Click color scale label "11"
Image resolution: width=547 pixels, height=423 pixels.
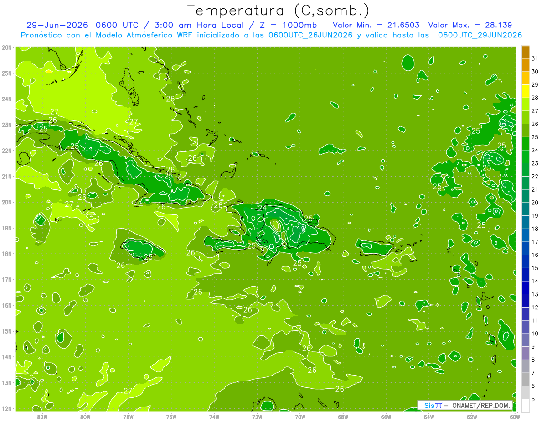[x=535, y=320]
